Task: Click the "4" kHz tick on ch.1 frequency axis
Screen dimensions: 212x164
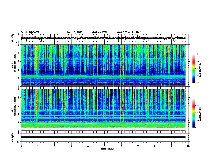Action: point(18,70)
